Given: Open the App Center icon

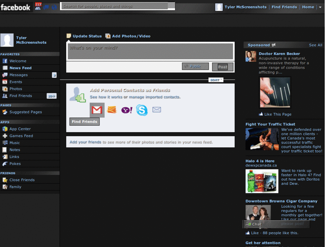Looking at the screenshot, I should pos(5,129).
